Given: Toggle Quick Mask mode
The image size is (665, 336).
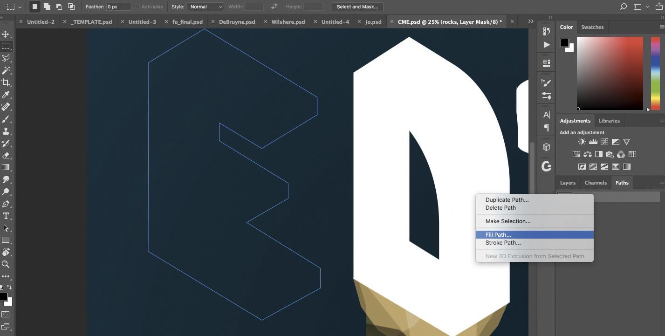Looking at the screenshot, I should (6, 315).
